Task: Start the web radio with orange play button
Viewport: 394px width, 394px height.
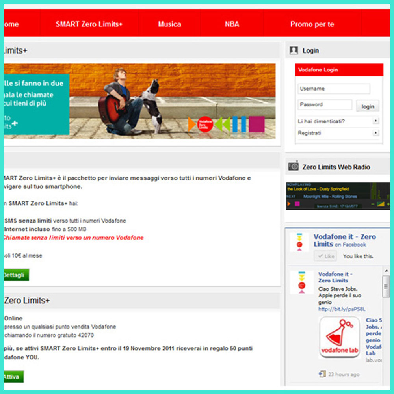Action: point(289,204)
